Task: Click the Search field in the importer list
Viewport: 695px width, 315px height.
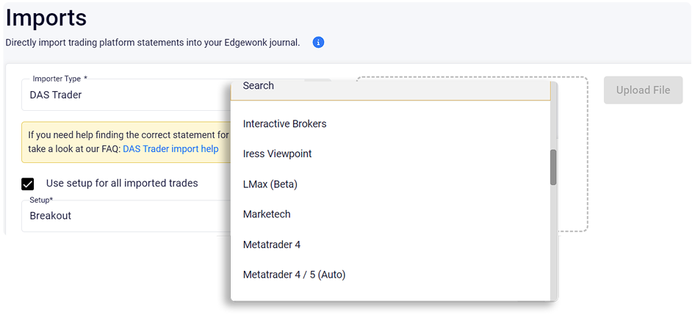Action: [x=389, y=86]
